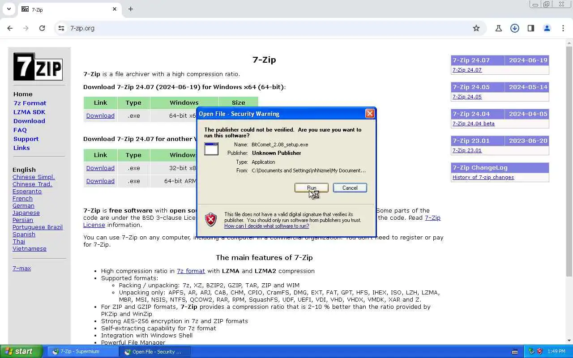Switch language to French

(x=22, y=198)
